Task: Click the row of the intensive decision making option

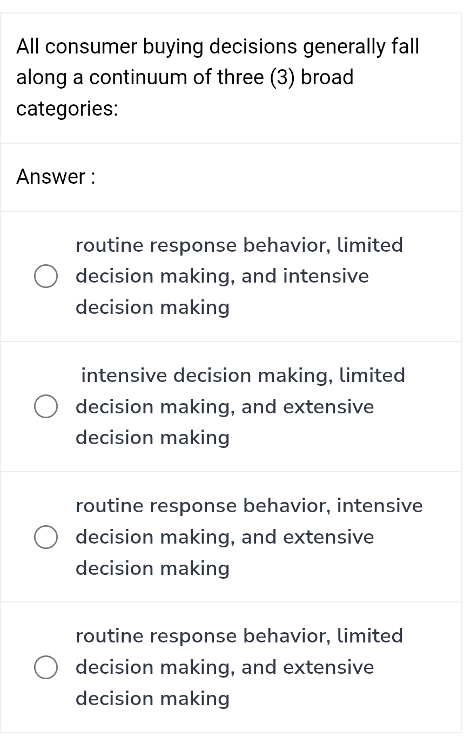Action: point(232,406)
